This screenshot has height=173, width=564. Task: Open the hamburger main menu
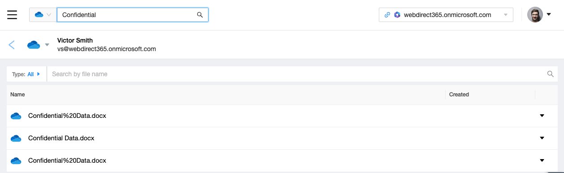12,15
